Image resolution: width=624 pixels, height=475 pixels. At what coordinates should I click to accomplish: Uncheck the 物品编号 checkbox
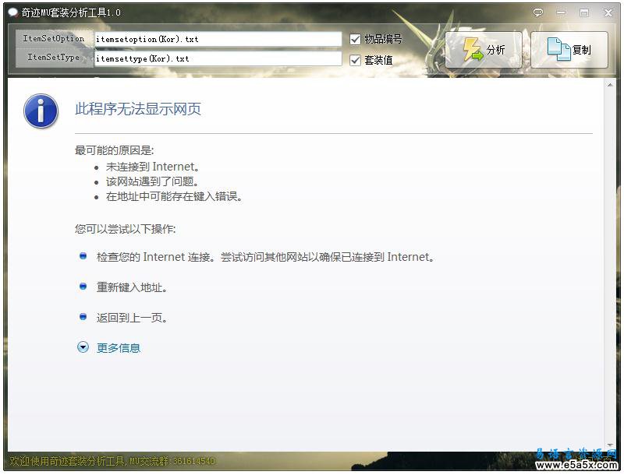[356, 39]
